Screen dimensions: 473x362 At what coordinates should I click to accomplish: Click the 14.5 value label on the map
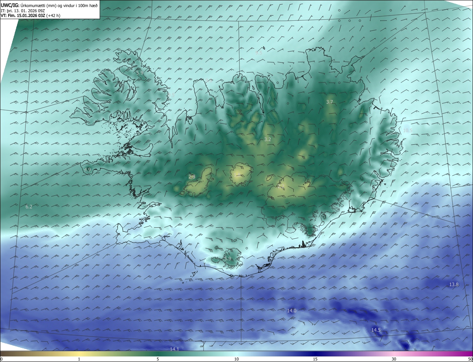coord(376,330)
